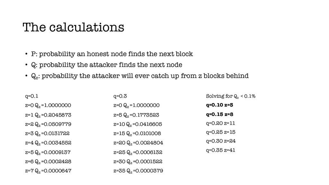Click the z=10 Qz=0.0416605 row

(x=138, y=124)
